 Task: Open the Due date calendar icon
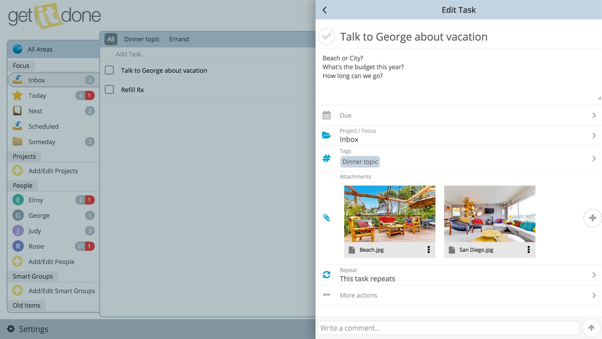[x=326, y=115]
